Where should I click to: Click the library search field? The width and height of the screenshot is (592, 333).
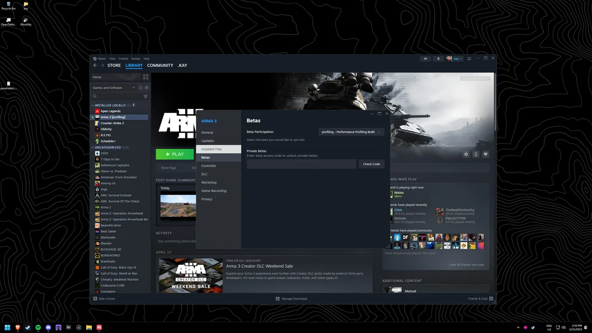[x=117, y=96]
